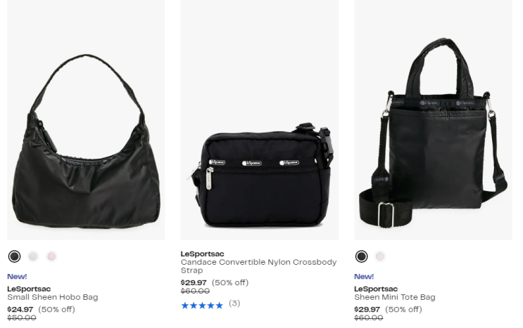Image resolution: width=523 pixels, height=328 pixels.
Task: Click the Sheen Mini Tote Bag title
Action: pos(395,297)
